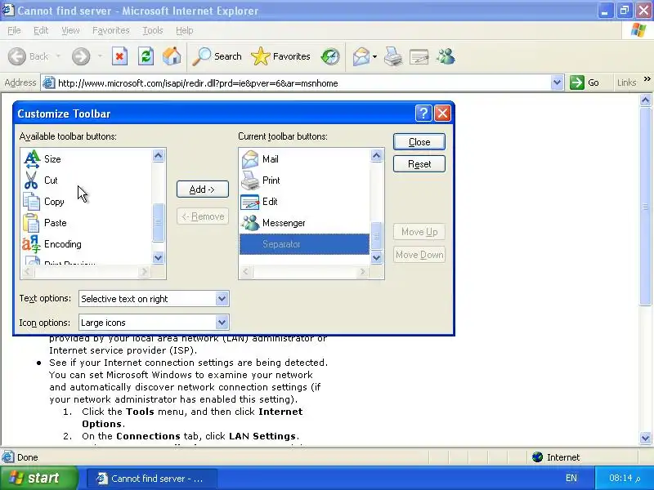
Task: Expand the Address bar dropdown list
Action: (x=557, y=83)
